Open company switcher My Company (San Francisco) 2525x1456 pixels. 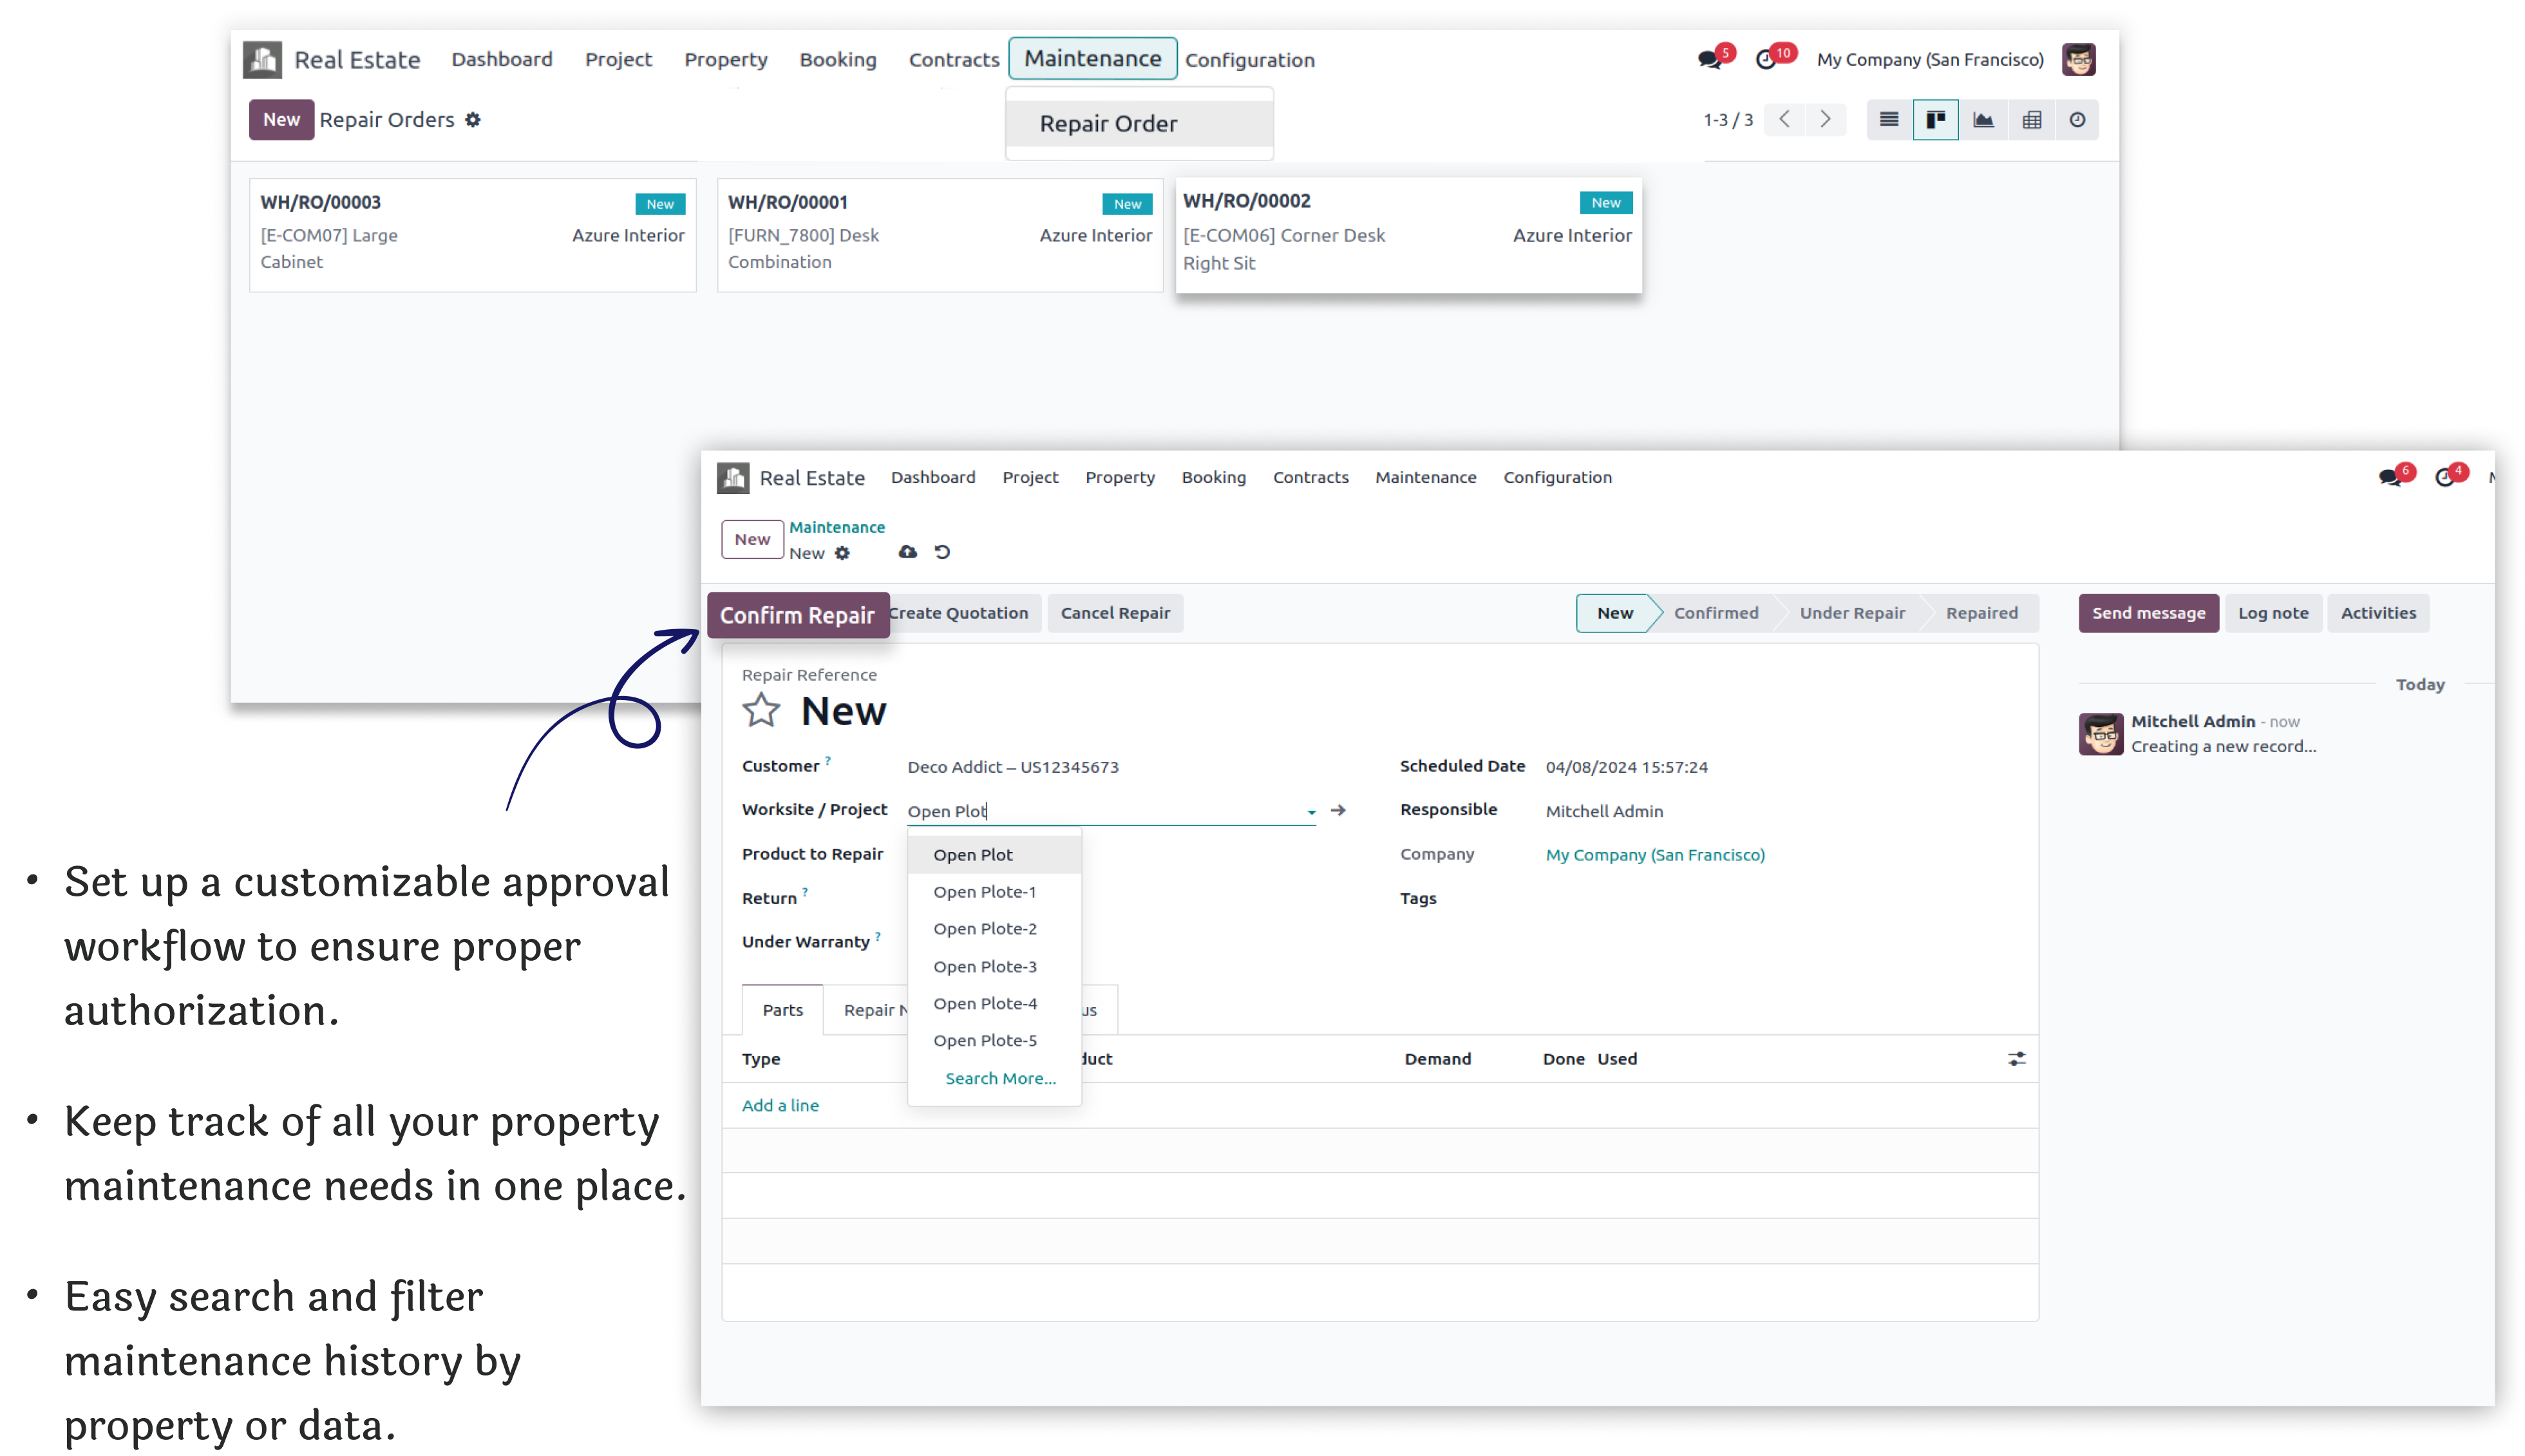coord(1930,60)
